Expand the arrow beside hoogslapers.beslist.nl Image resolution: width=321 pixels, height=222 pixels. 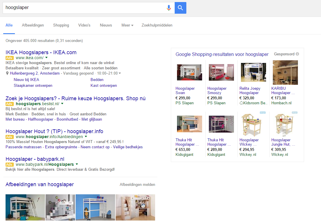(x=62, y=103)
